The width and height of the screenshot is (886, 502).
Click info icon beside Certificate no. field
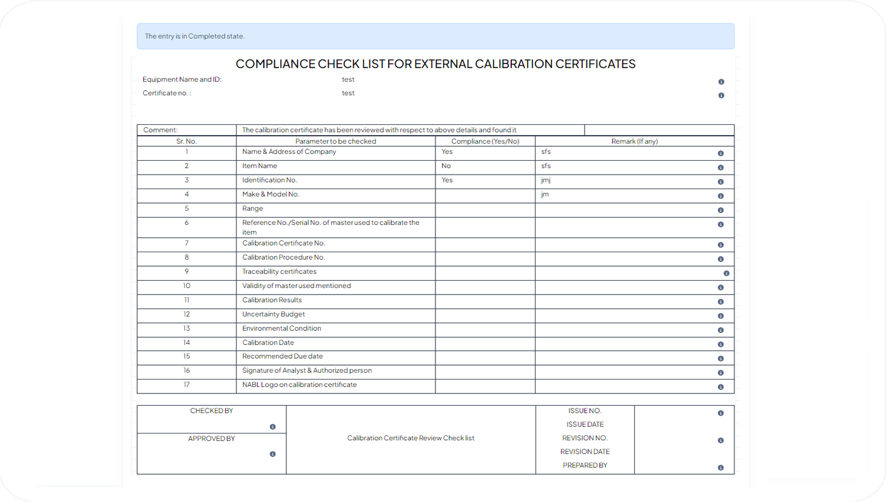click(721, 96)
